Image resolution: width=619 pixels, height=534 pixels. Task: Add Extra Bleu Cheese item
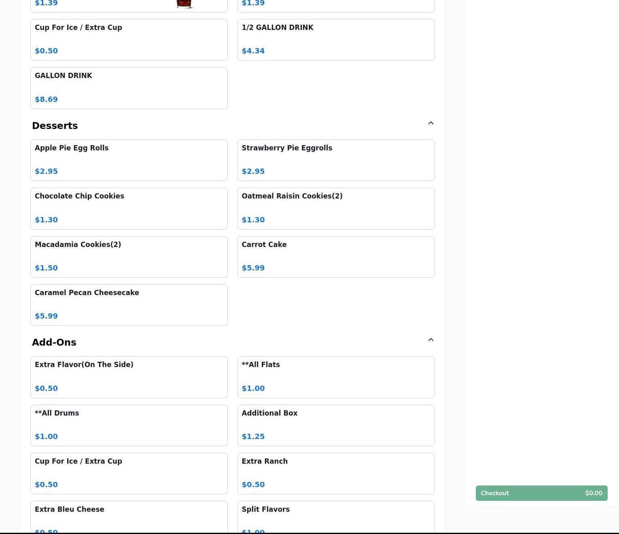pos(129,517)
